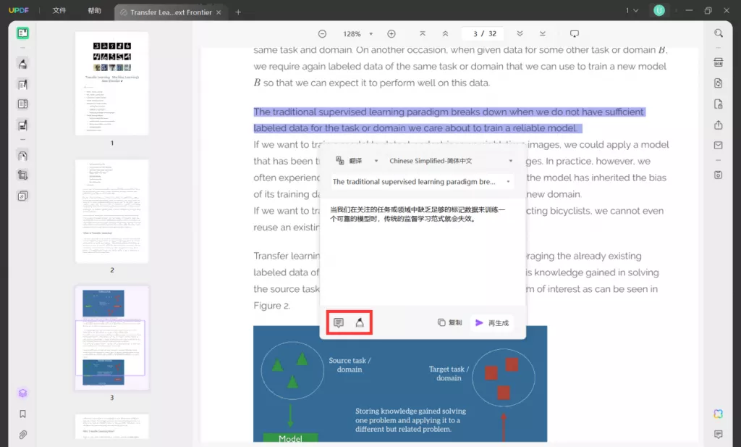Image resolution: width=741 pixels, height=447 pixels.
Task: Select the Comment highlighter tool in sidebar
Action: pos(22,63)
